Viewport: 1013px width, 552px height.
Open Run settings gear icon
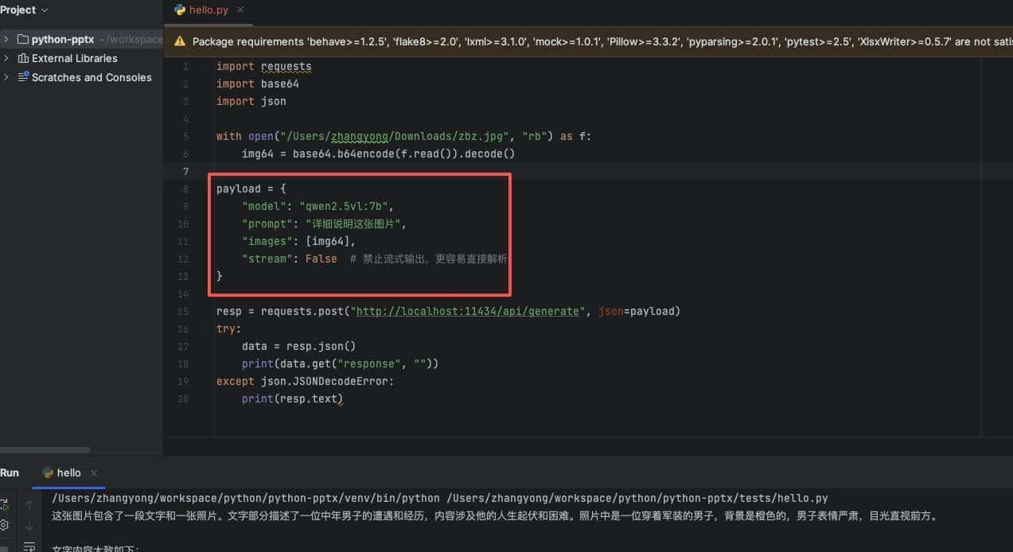pos(3,525)
